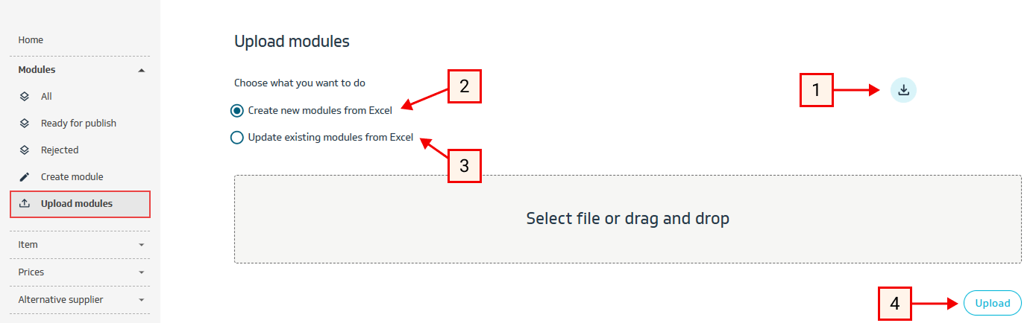This screenshot has height=323, width=1033.
Task: Click the pencil icon for Create module
Action: point(24,177)
